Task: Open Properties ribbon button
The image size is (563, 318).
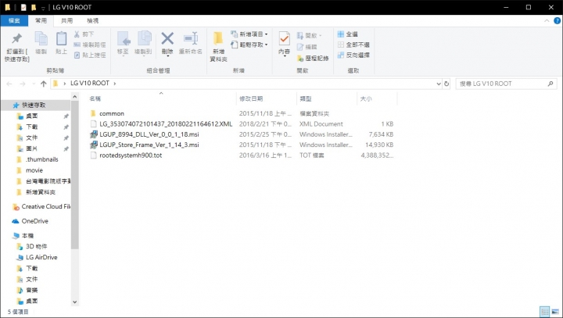Action: (284, 43)
